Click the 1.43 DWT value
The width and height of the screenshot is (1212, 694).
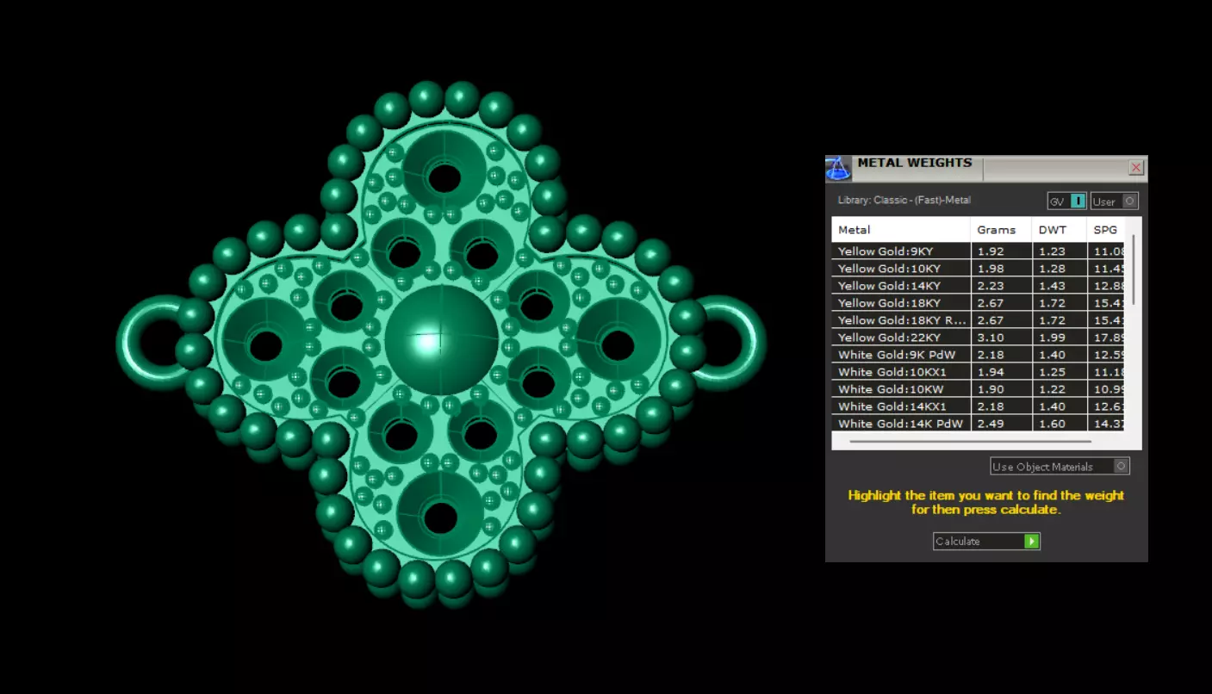[1052, 286]
